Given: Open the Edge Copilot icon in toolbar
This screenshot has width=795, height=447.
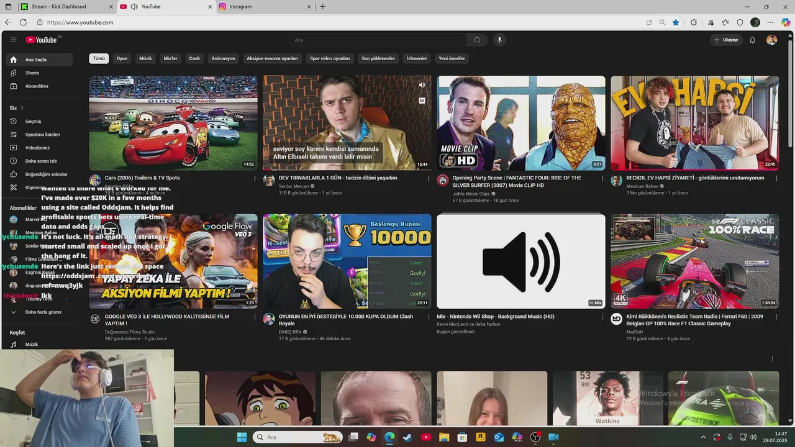Looking at the screenshot, I should 786,22.
